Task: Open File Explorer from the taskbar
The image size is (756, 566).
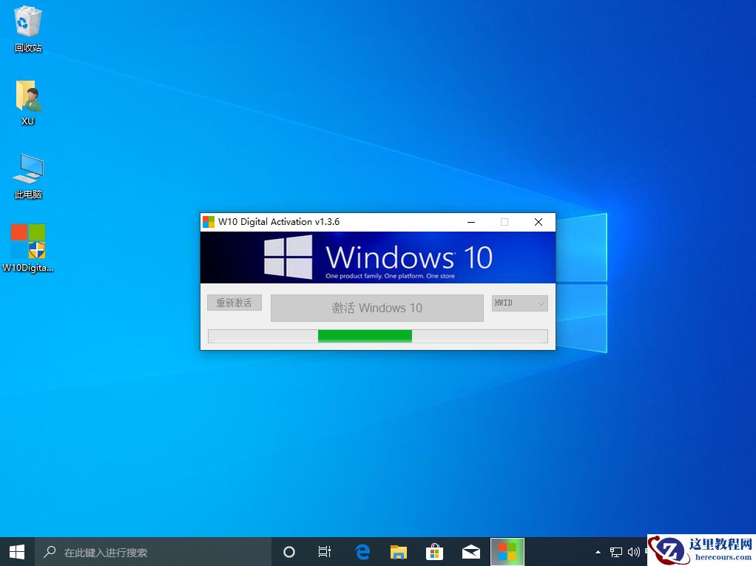Action: 399,552
